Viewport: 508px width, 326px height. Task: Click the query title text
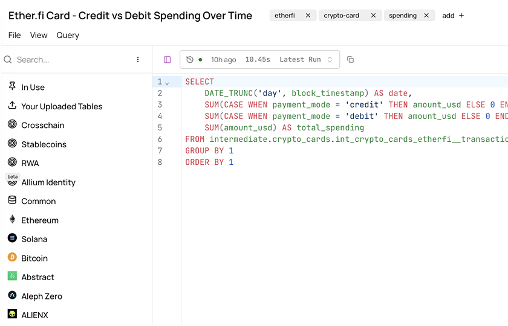click(x=130, y=16)
